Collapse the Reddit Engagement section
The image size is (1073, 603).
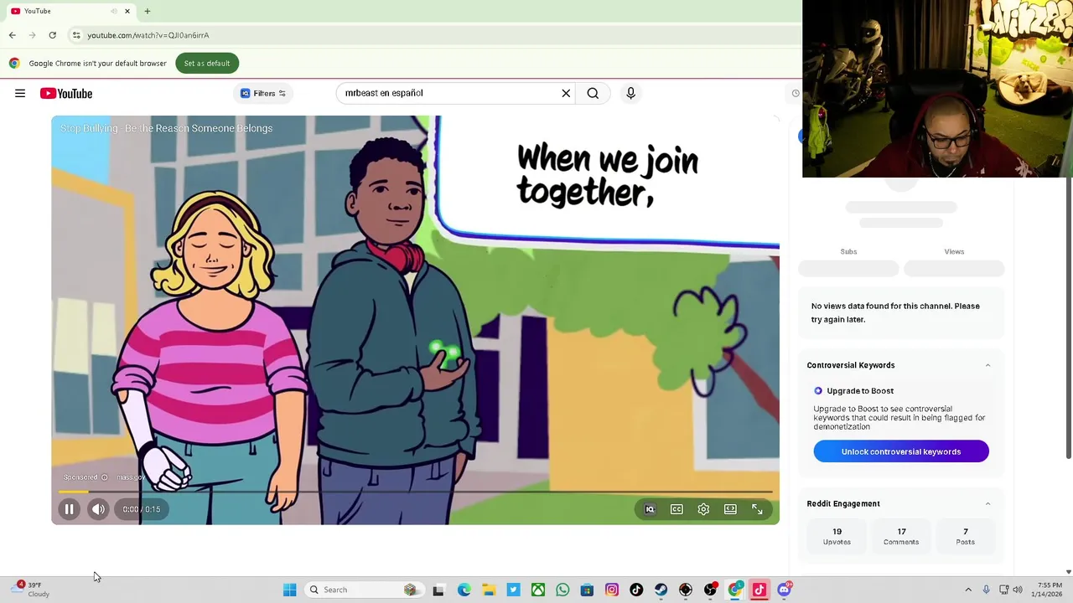[987, 503]
